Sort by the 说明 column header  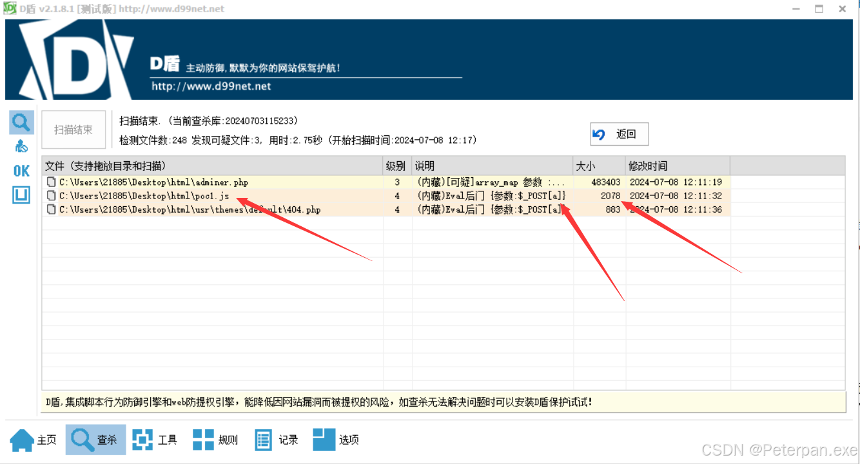492,166
